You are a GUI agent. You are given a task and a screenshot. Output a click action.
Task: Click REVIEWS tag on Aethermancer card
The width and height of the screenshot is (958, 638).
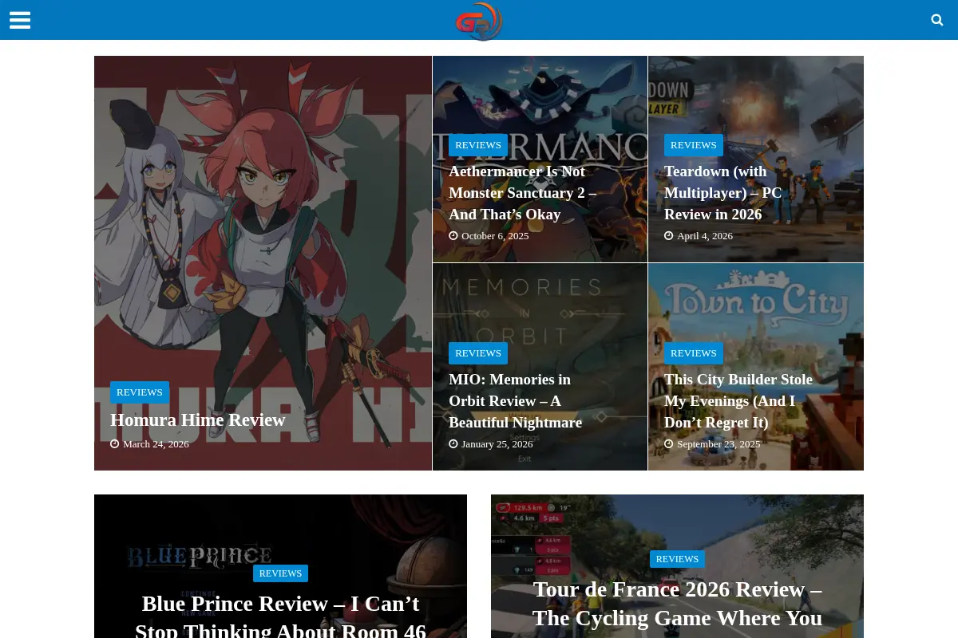pyautogui.click(x=478, y=145)
